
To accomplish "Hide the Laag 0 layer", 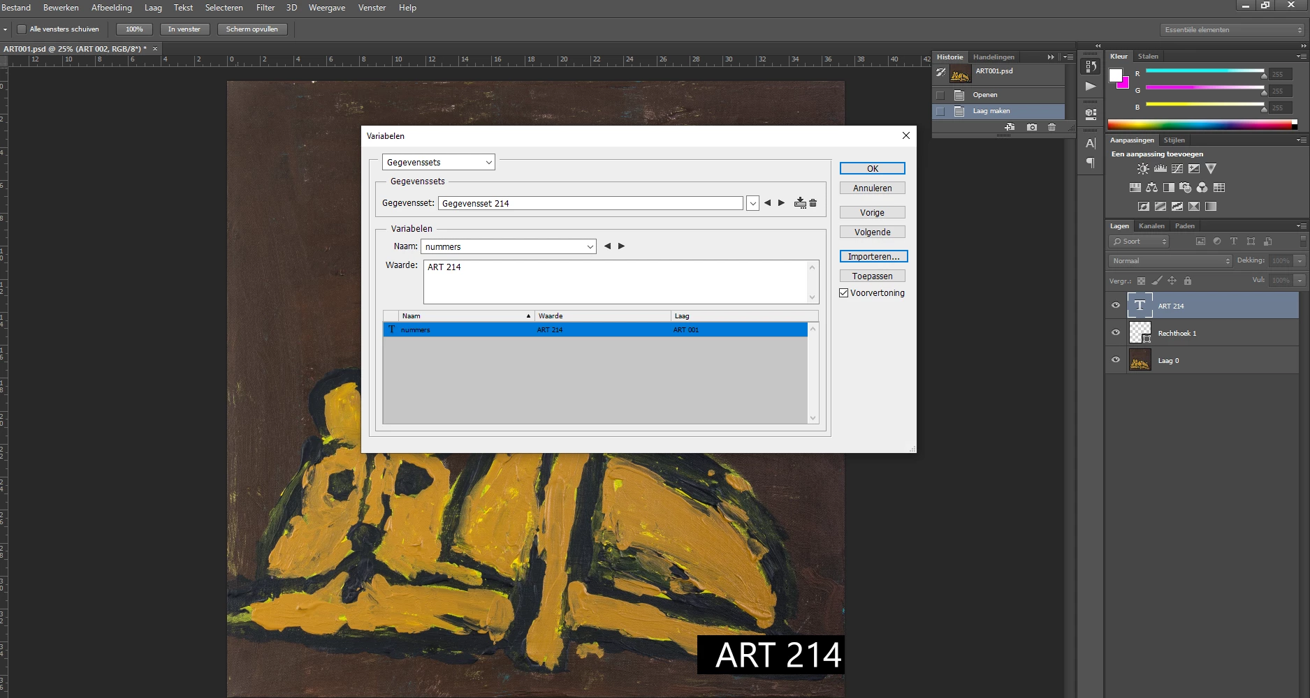I will pyautogui.click(x=1116, y=360).
